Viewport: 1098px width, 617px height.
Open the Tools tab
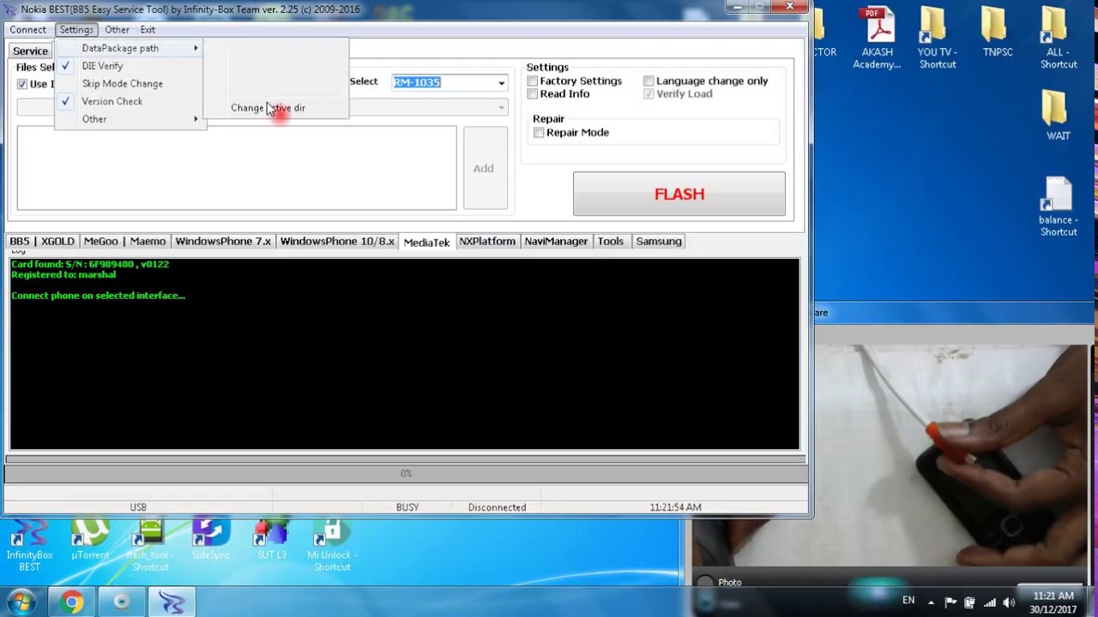click(611, 242)
